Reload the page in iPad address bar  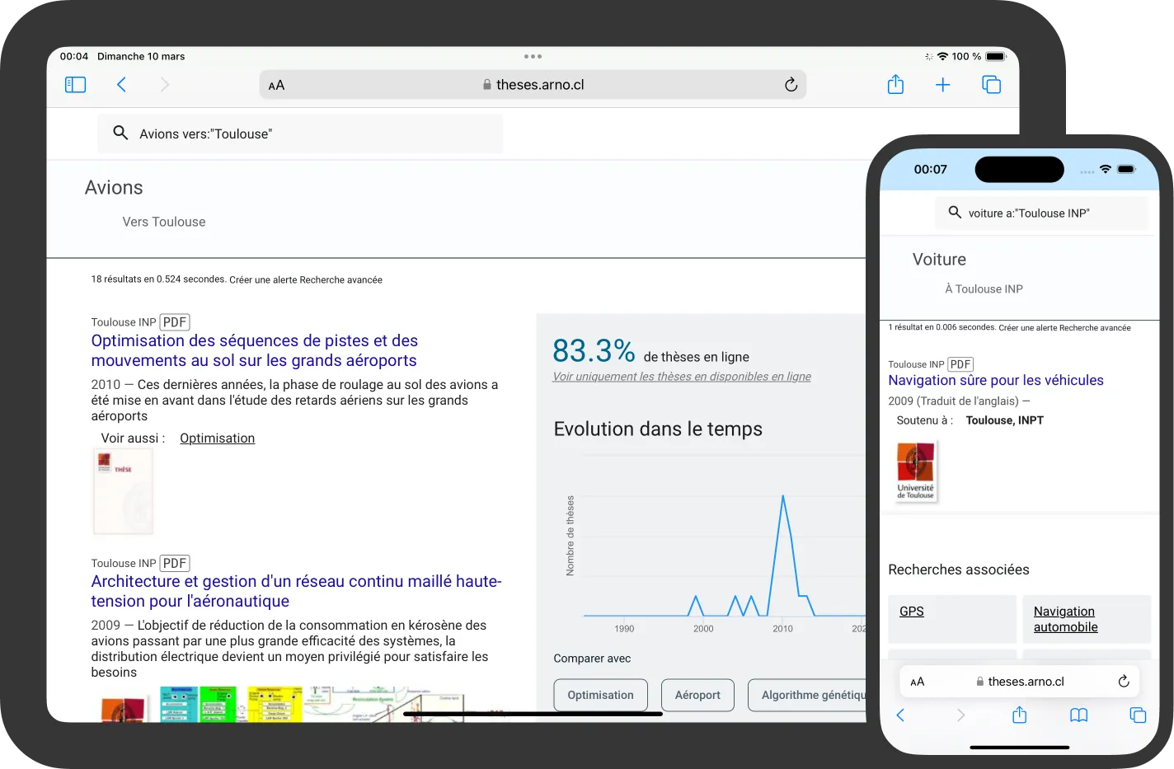click(x=791, y=85)
